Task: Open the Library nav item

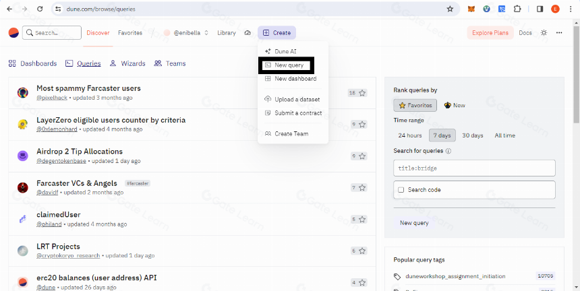Action: (227, 33)
